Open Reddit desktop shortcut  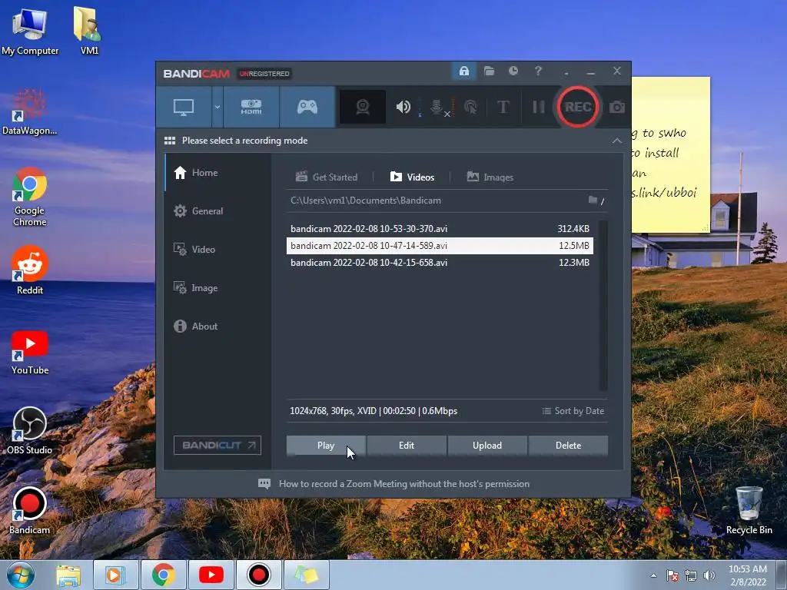(x=30, y=271)
